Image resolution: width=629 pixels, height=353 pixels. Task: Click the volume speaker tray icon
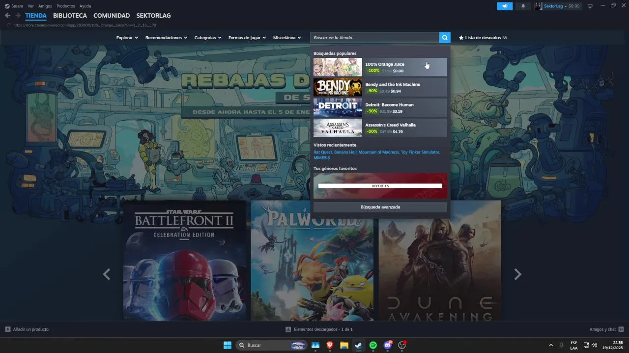tap(594, 345)
